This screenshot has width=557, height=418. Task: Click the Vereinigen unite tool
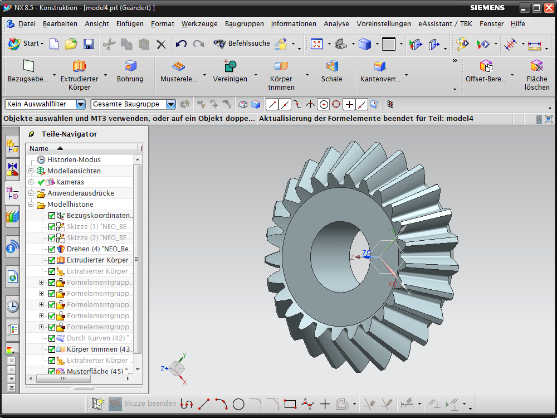tap(229, 67)
